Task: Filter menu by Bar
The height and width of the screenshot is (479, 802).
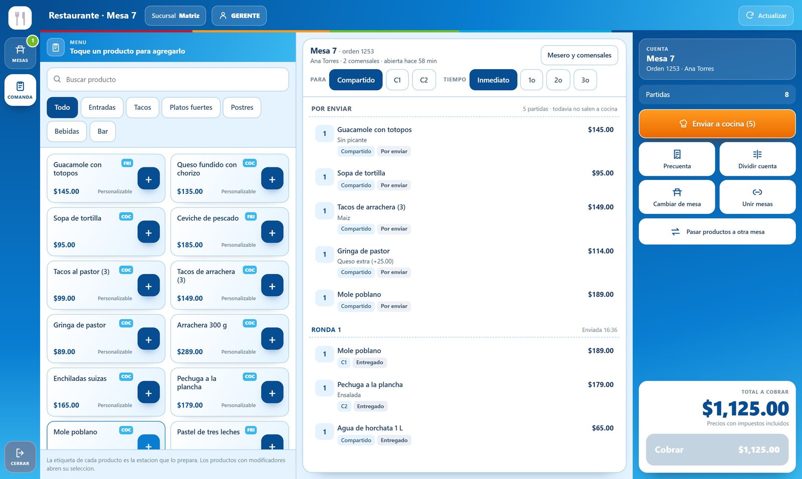Action: click(x=103, y=131)
